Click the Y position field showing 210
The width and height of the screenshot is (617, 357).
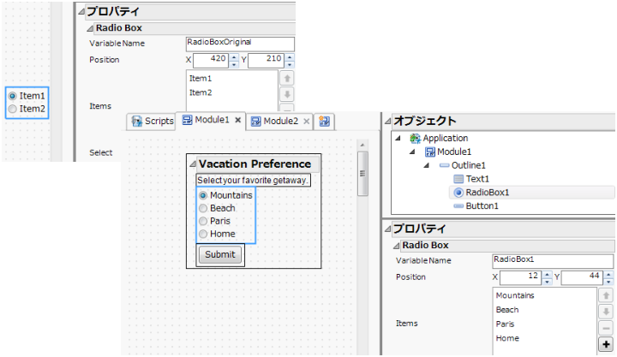pyautogui.click(x=266, y=60)
